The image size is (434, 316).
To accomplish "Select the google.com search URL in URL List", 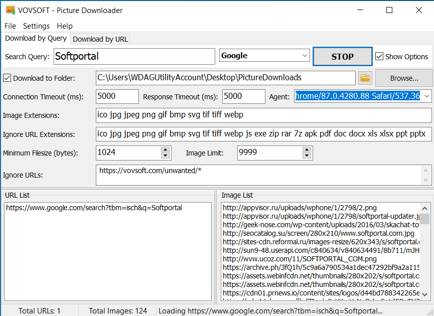I will 94,208.
